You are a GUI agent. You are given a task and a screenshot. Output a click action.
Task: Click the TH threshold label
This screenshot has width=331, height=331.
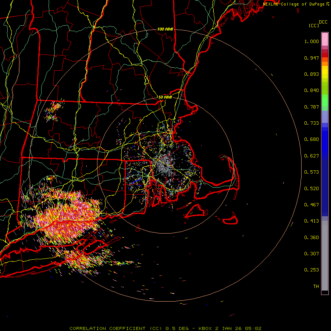(316, 286)
